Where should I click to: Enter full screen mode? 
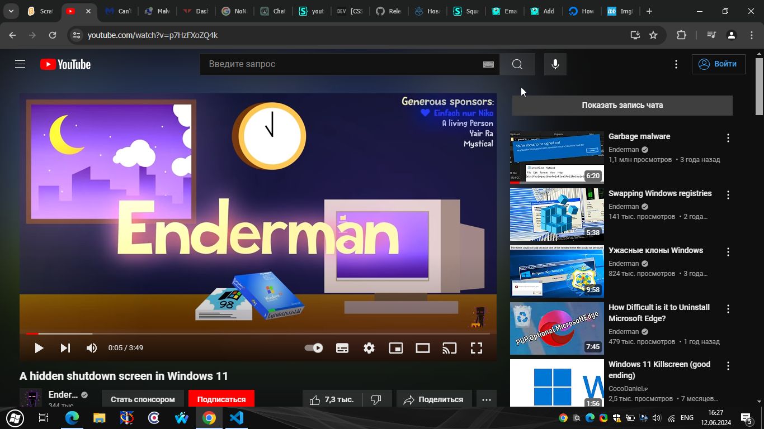point(477,348)
